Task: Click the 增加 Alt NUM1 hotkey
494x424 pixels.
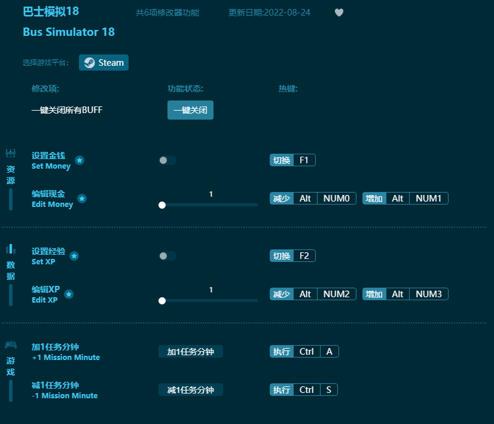Action: pyautogui.click(x=405, y=199)
